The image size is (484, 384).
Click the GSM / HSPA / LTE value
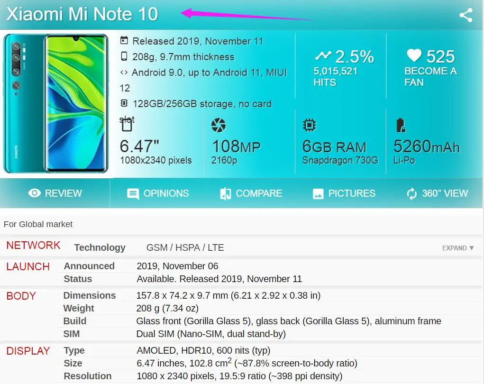(x=185, y=247)
